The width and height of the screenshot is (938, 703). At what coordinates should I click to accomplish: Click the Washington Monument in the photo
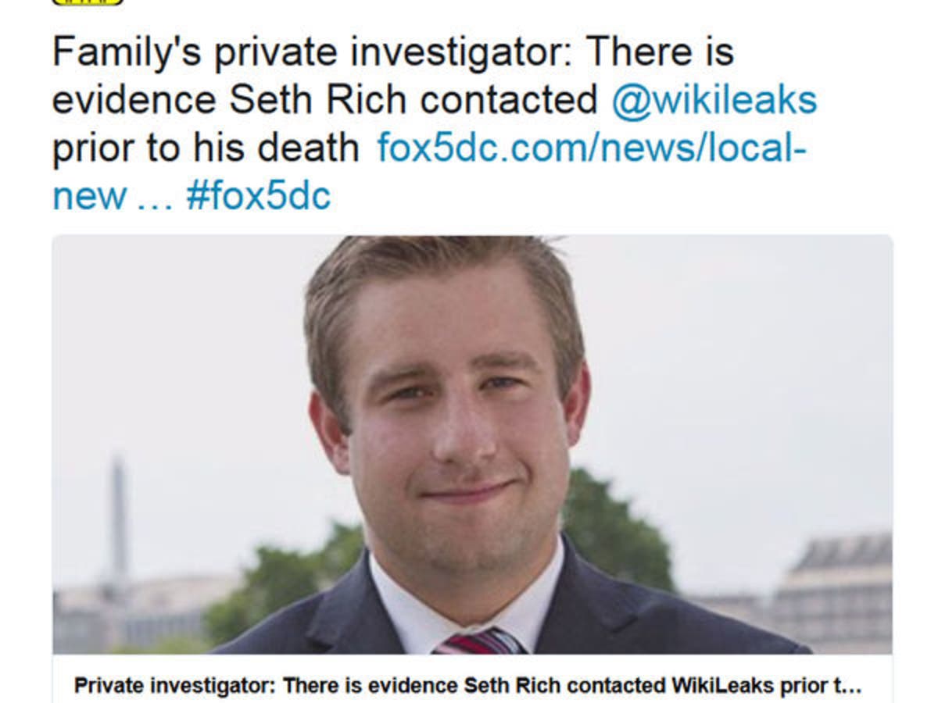pyautogui.click(x=118, y=516)
